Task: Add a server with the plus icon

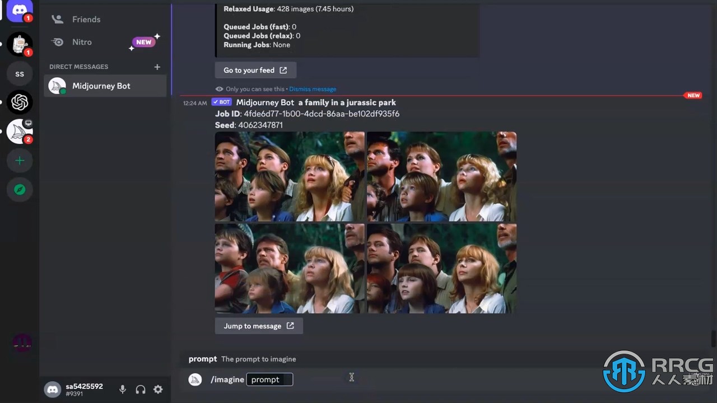Action: [x=20, y=161]
